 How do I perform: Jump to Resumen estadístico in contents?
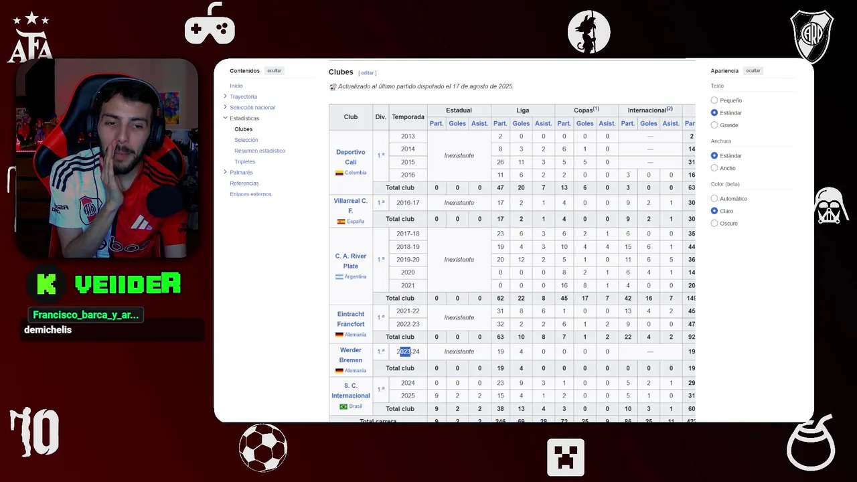pos(260,151)
